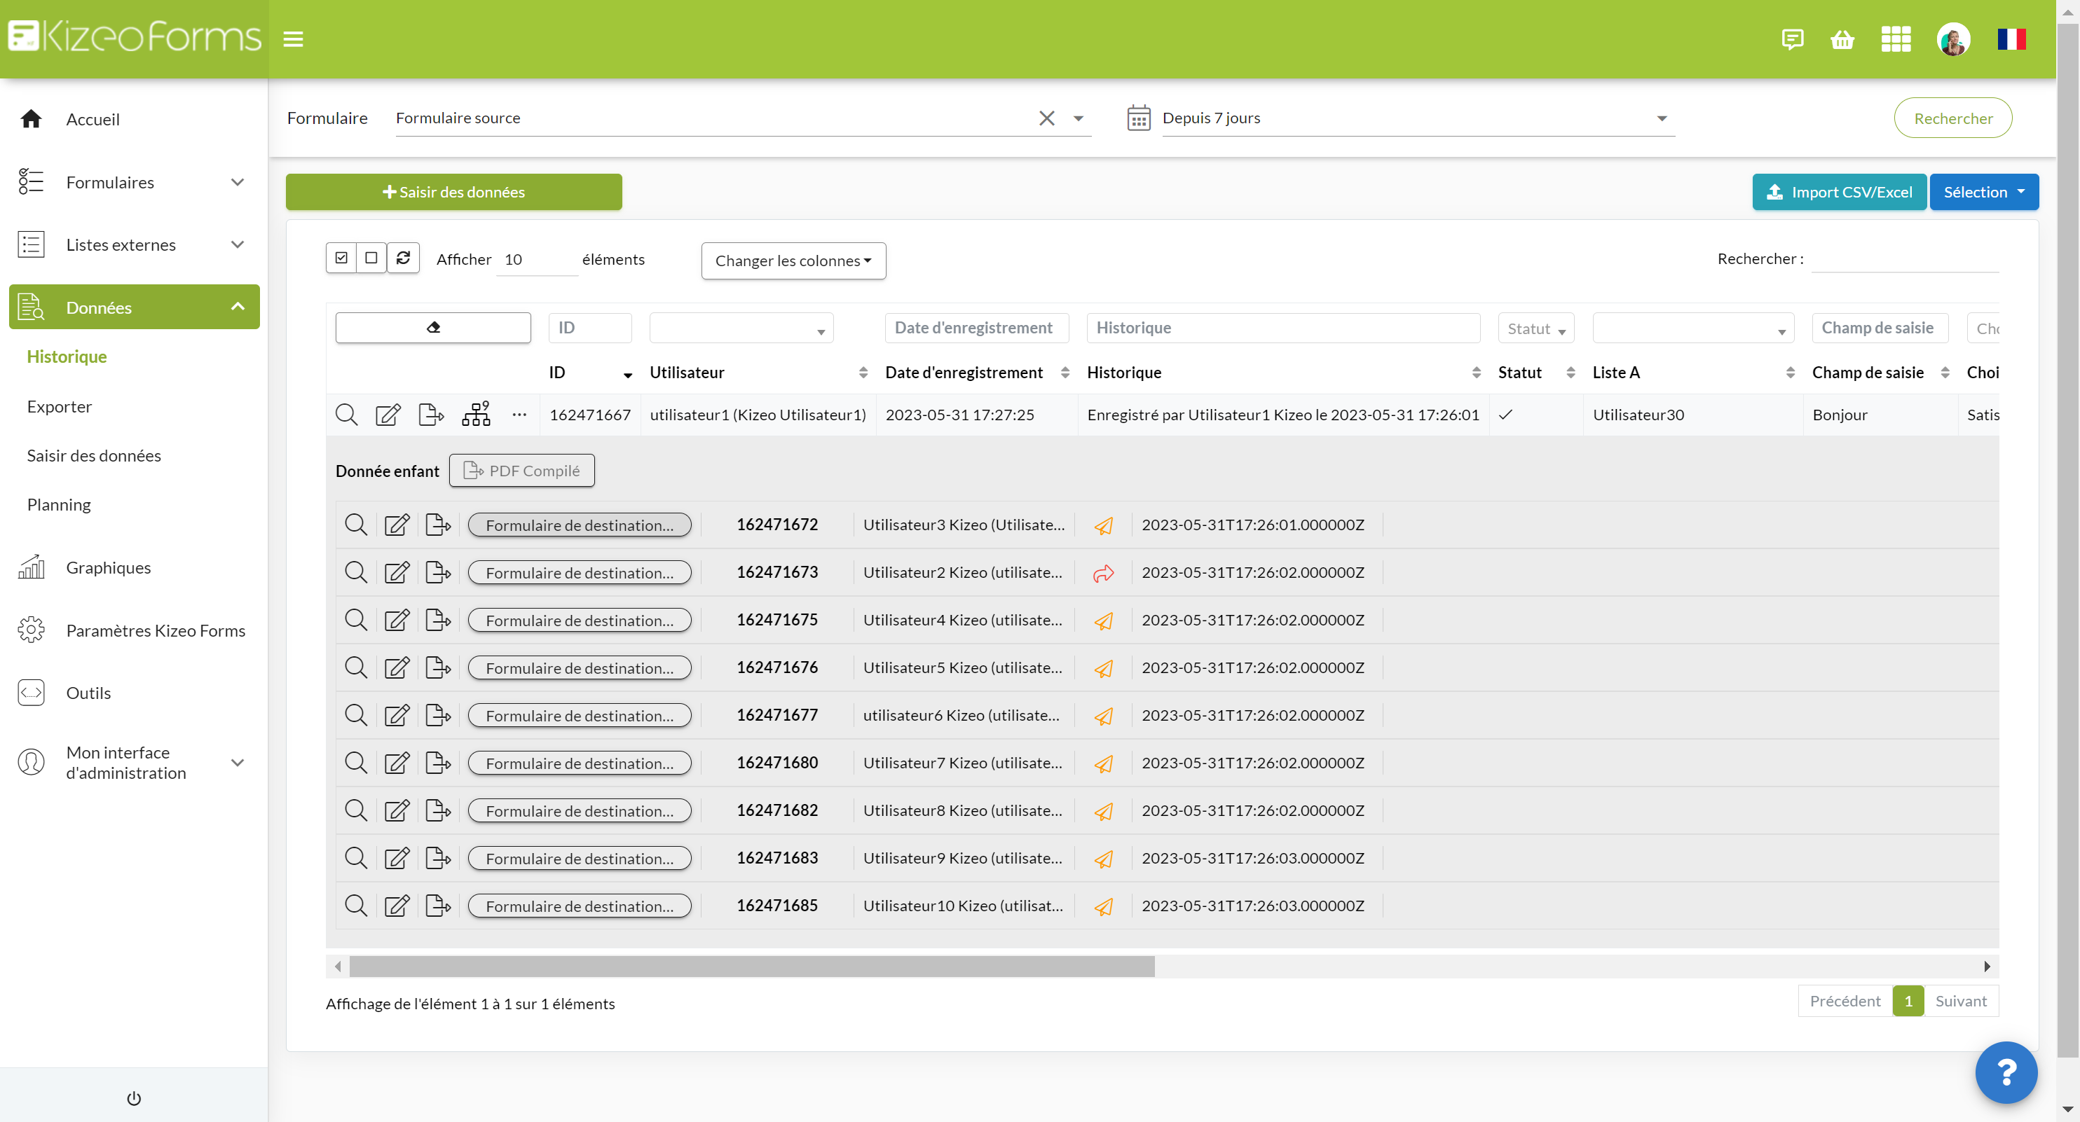View child record 162471685
Screen dimensions: 2080x1122
click(355, 905)
